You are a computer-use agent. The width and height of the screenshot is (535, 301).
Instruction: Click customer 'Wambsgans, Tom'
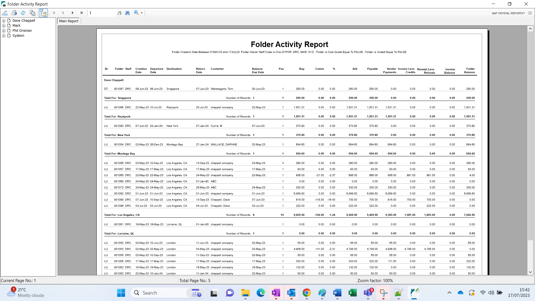point(222,89)
